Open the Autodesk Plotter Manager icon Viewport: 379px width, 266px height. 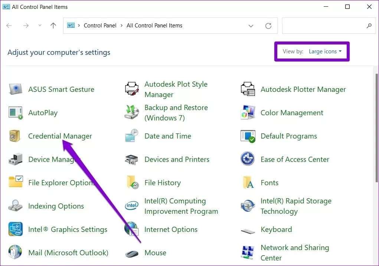click(x=248, y=89)
